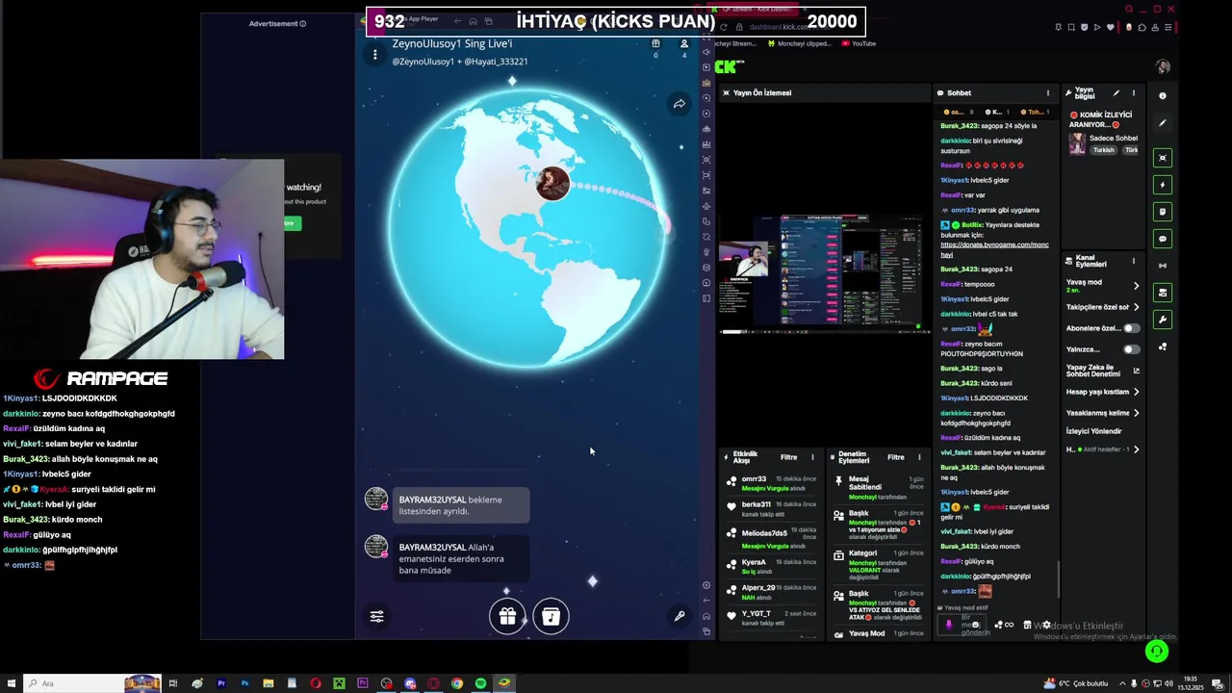Screen dimensions: 1232x693
Task: Click green round button at bottom right
Action: (1157, 652)
